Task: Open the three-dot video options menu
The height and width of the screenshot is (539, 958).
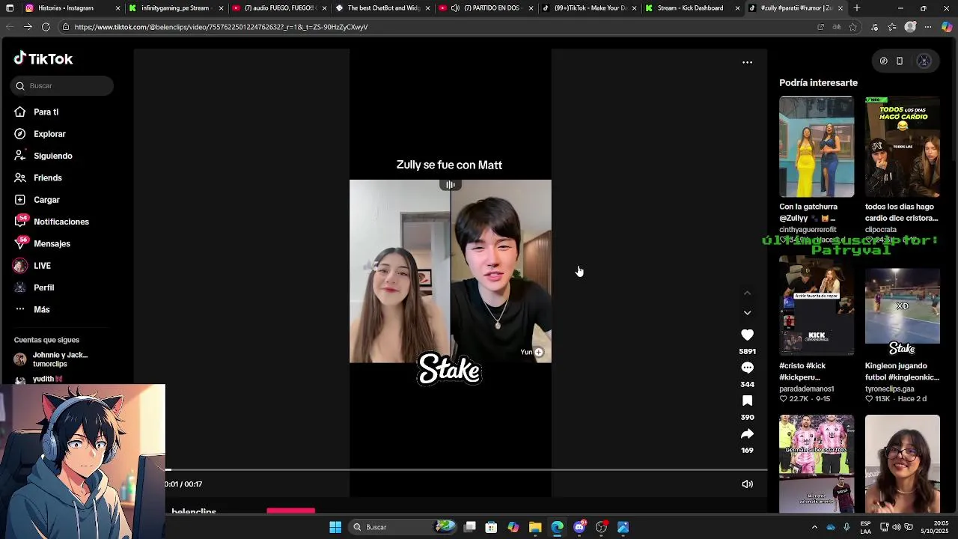Action: (x=747, y=62)
